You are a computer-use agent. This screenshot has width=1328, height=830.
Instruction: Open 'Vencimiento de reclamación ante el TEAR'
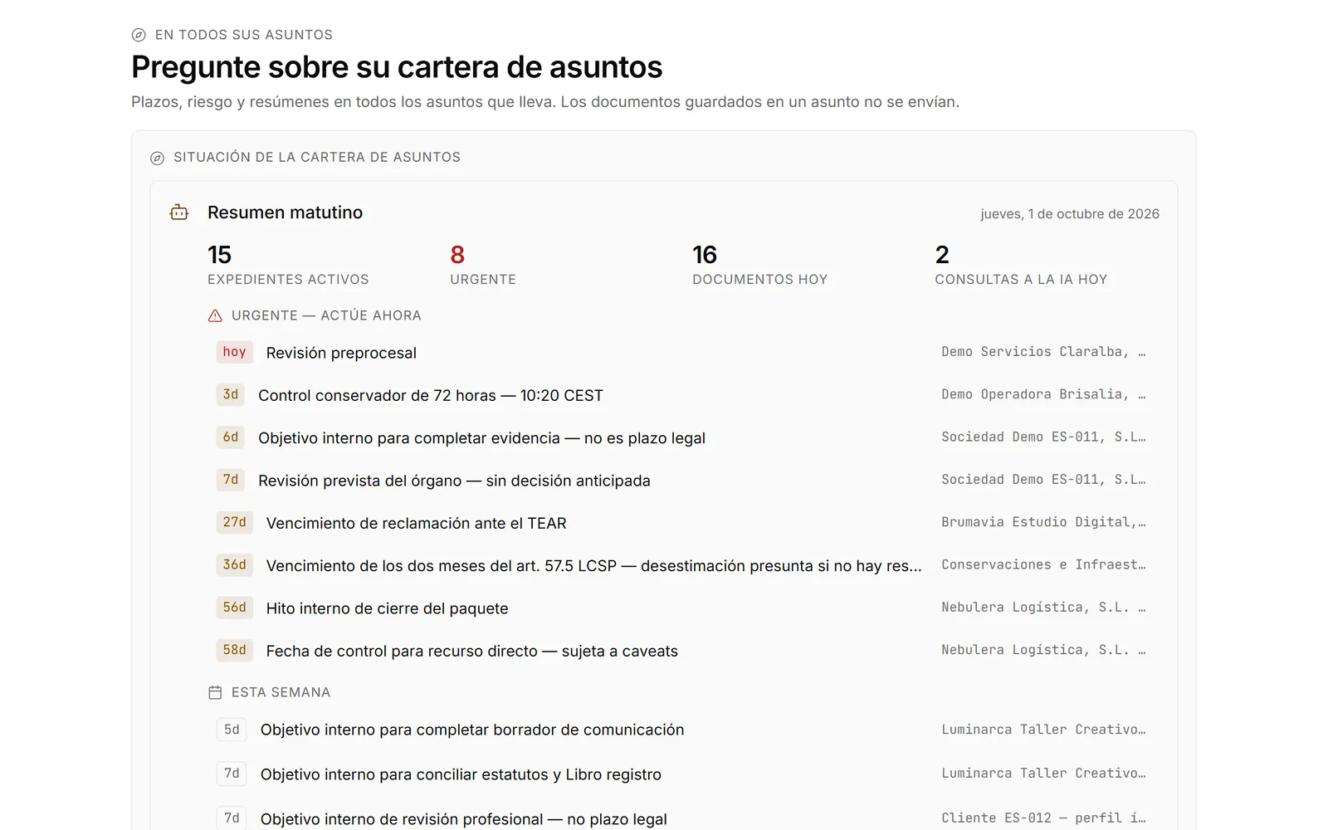click(416, 523)
